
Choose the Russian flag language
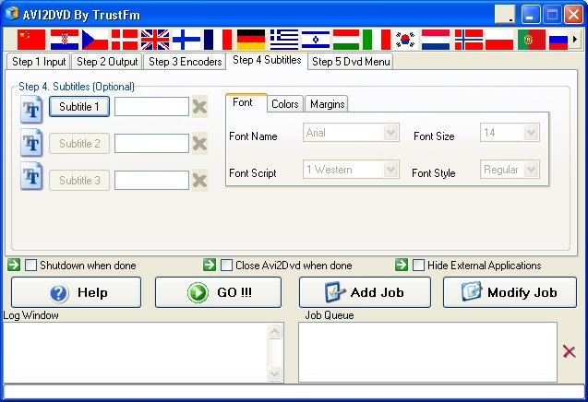click(x=558, y=40)
